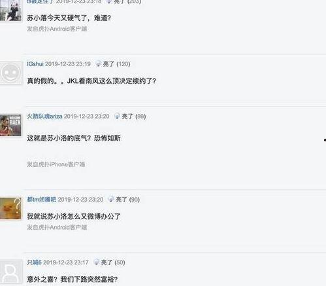
Task: Visit the 火箭队魂ariza username link
Action: pos(44,116)
